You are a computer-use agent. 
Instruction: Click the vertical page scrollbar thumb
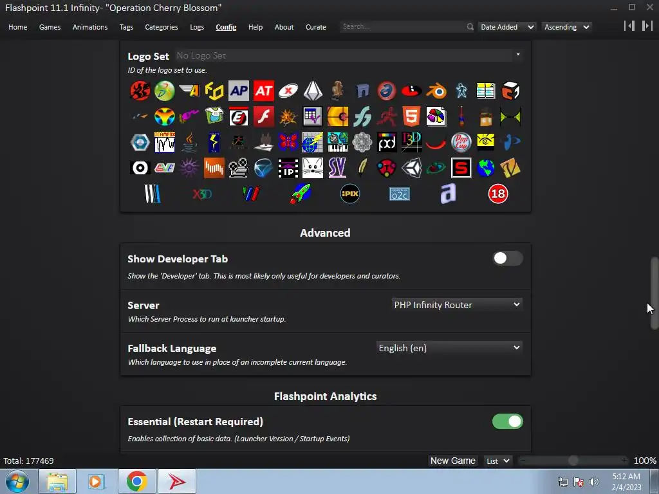pyautogui.click(x=654, y=293)
